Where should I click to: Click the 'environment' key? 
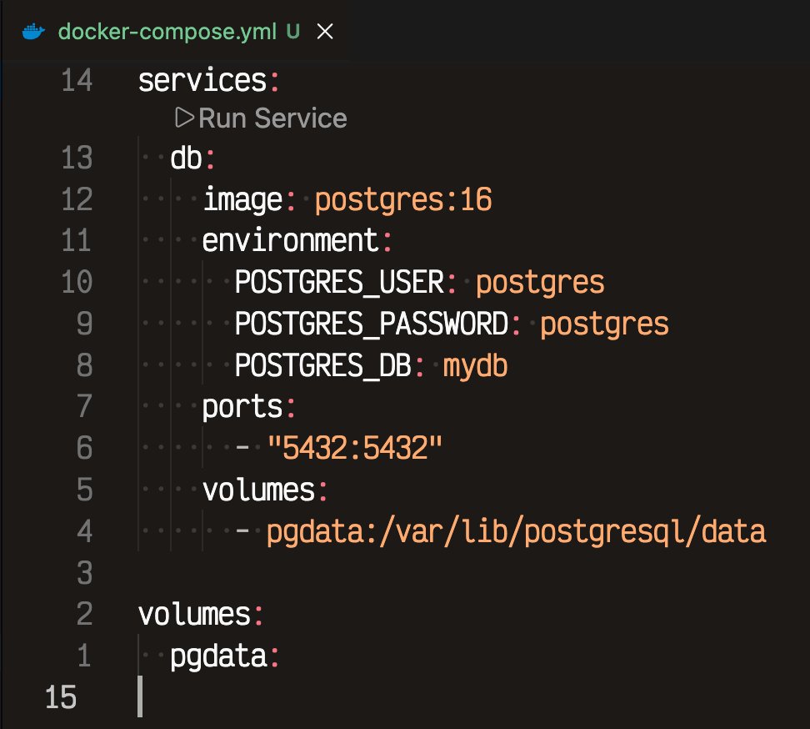pyautogui.click(x=291, y=241)
